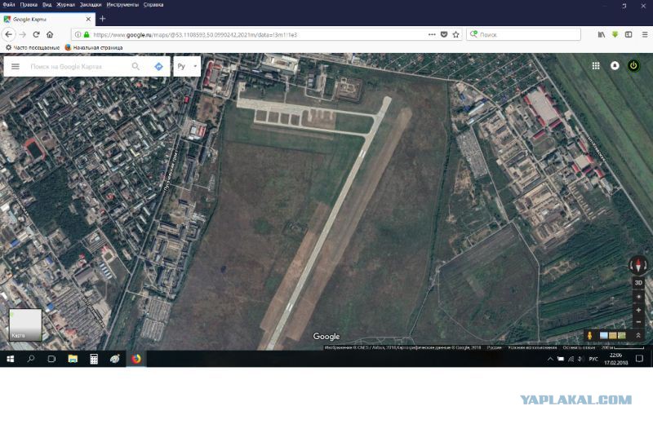Click the Поиск browser search field
This screenshot has height=424, width=653.
[523, 34]
